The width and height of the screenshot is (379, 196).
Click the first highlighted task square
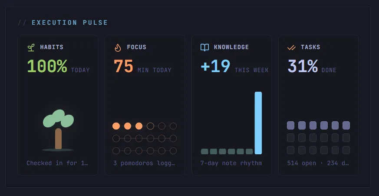pyautogui.click(x=290, y=125)
